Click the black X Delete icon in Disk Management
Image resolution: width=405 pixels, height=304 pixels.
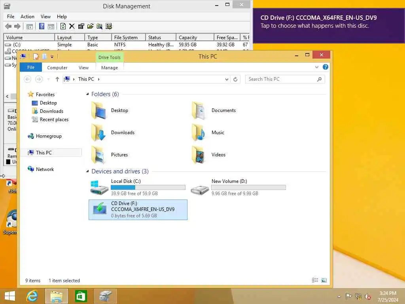pos(72,26)
